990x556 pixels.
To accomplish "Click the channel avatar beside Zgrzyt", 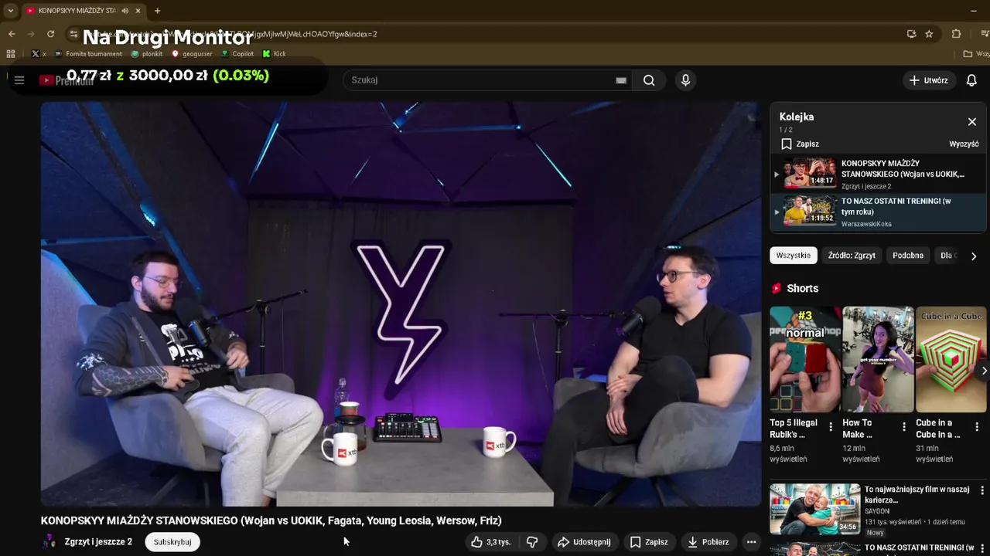I will [x=49, y=542].
